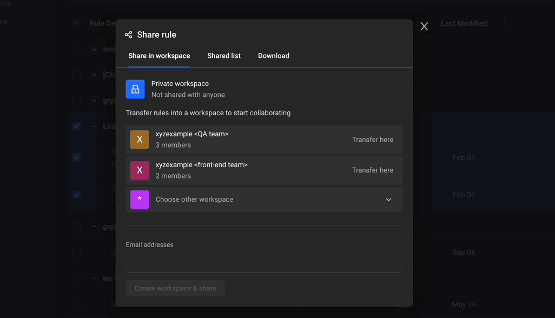Click the Sep 06 date cell
The width and height of the screenshot is (555, 318).
[464, 253]
